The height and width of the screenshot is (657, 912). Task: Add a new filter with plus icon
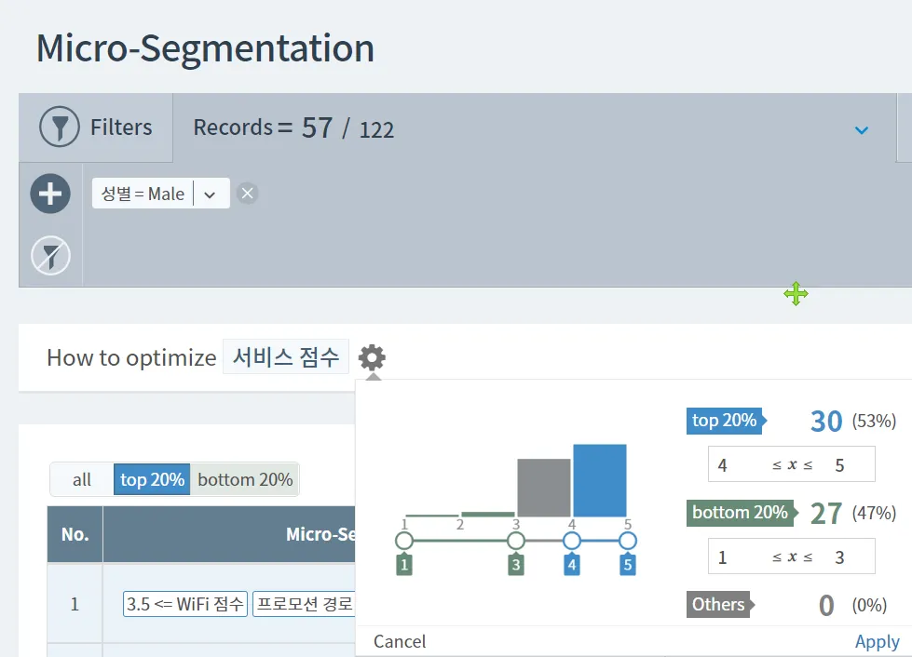[x=50, y=194]
